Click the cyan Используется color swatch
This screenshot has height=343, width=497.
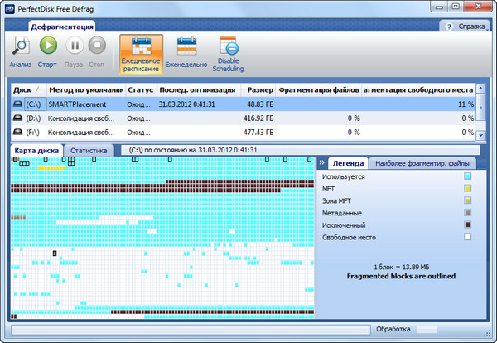(468, 176)
